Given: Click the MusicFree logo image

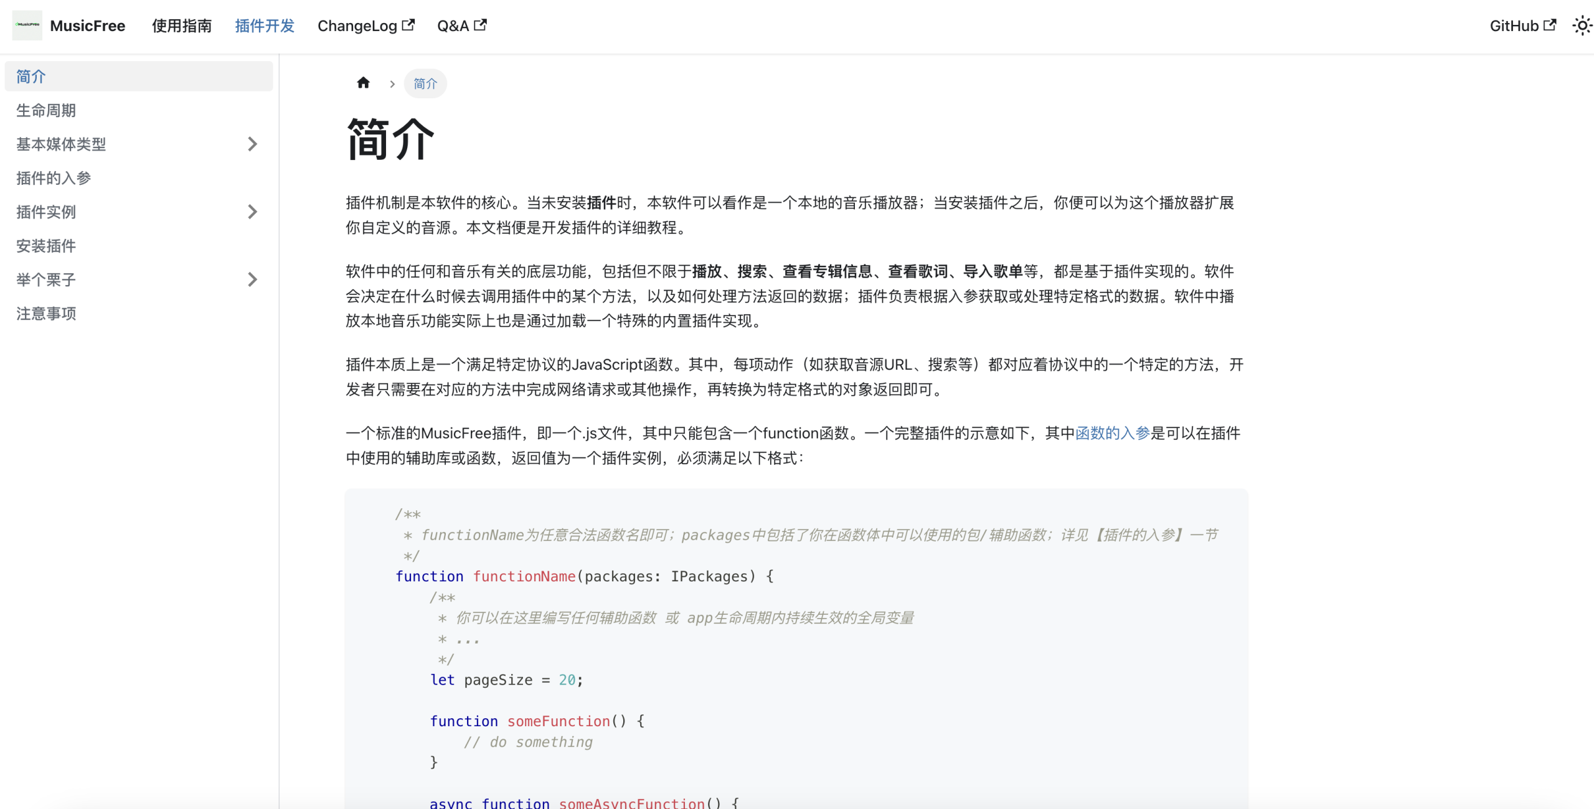Looking at the screenshot, I should click(27, 26).
